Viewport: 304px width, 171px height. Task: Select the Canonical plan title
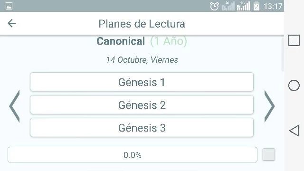(x=121, y=41)
